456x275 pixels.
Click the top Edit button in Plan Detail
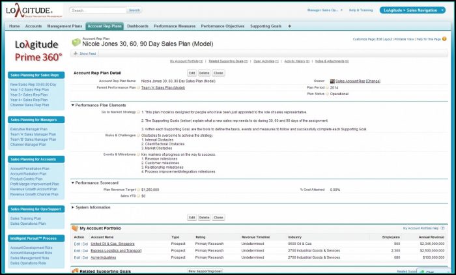(x=192, y=73)
